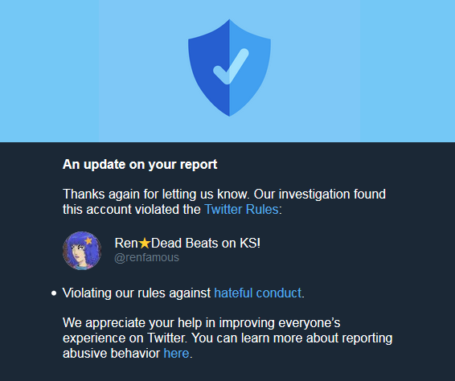Click the lighter right half of the shield

(249, 68)
